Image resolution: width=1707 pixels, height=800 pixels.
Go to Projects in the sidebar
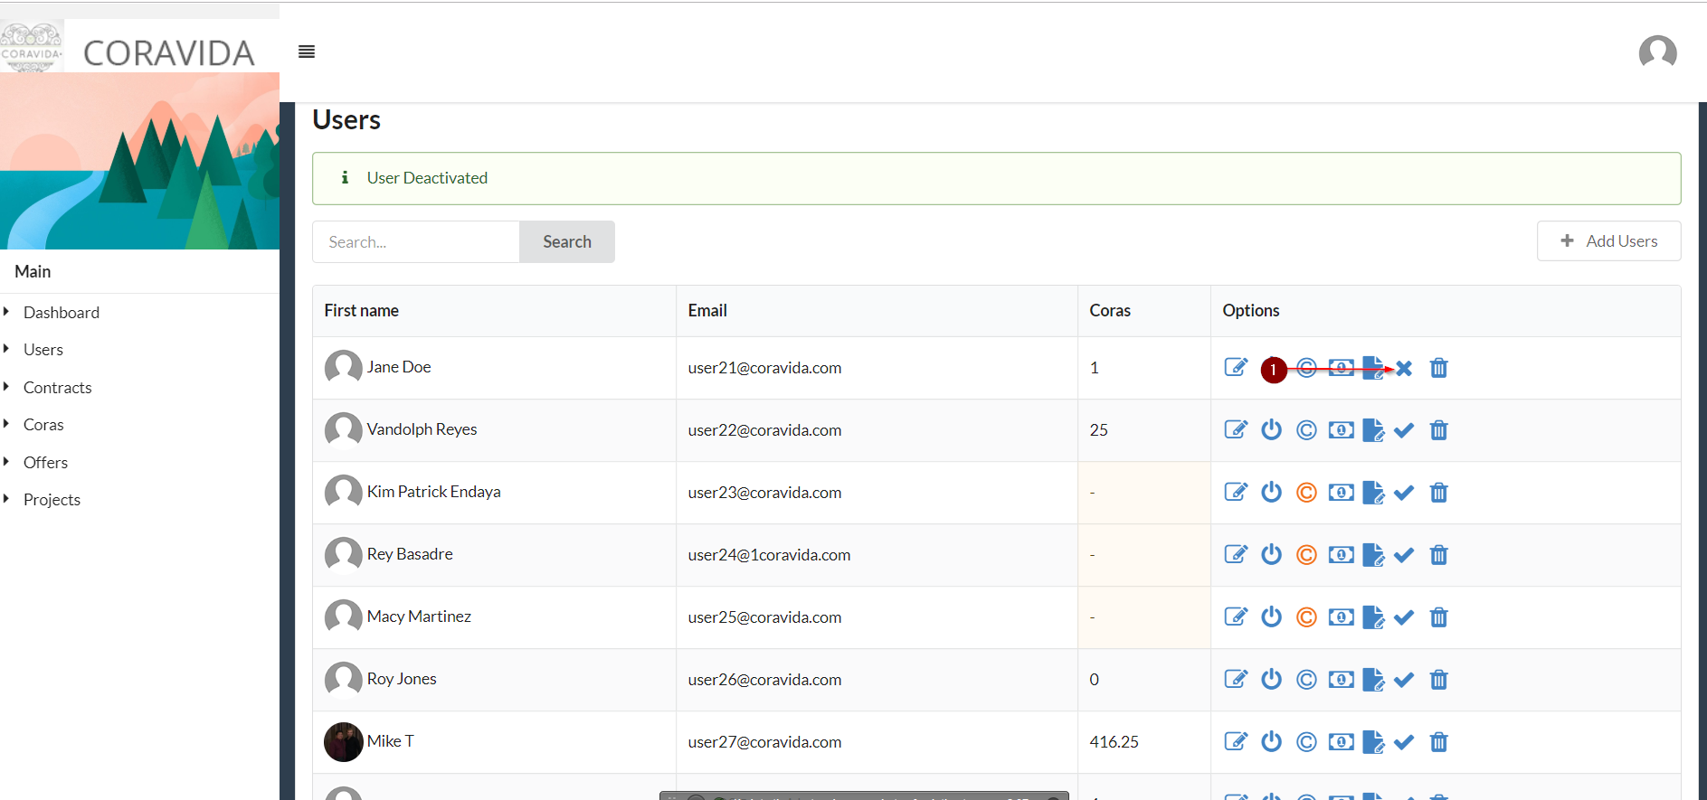click(x=52, y=500)
